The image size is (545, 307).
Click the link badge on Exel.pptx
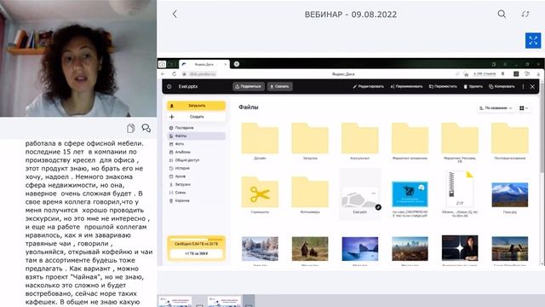(x=378, y=207)
